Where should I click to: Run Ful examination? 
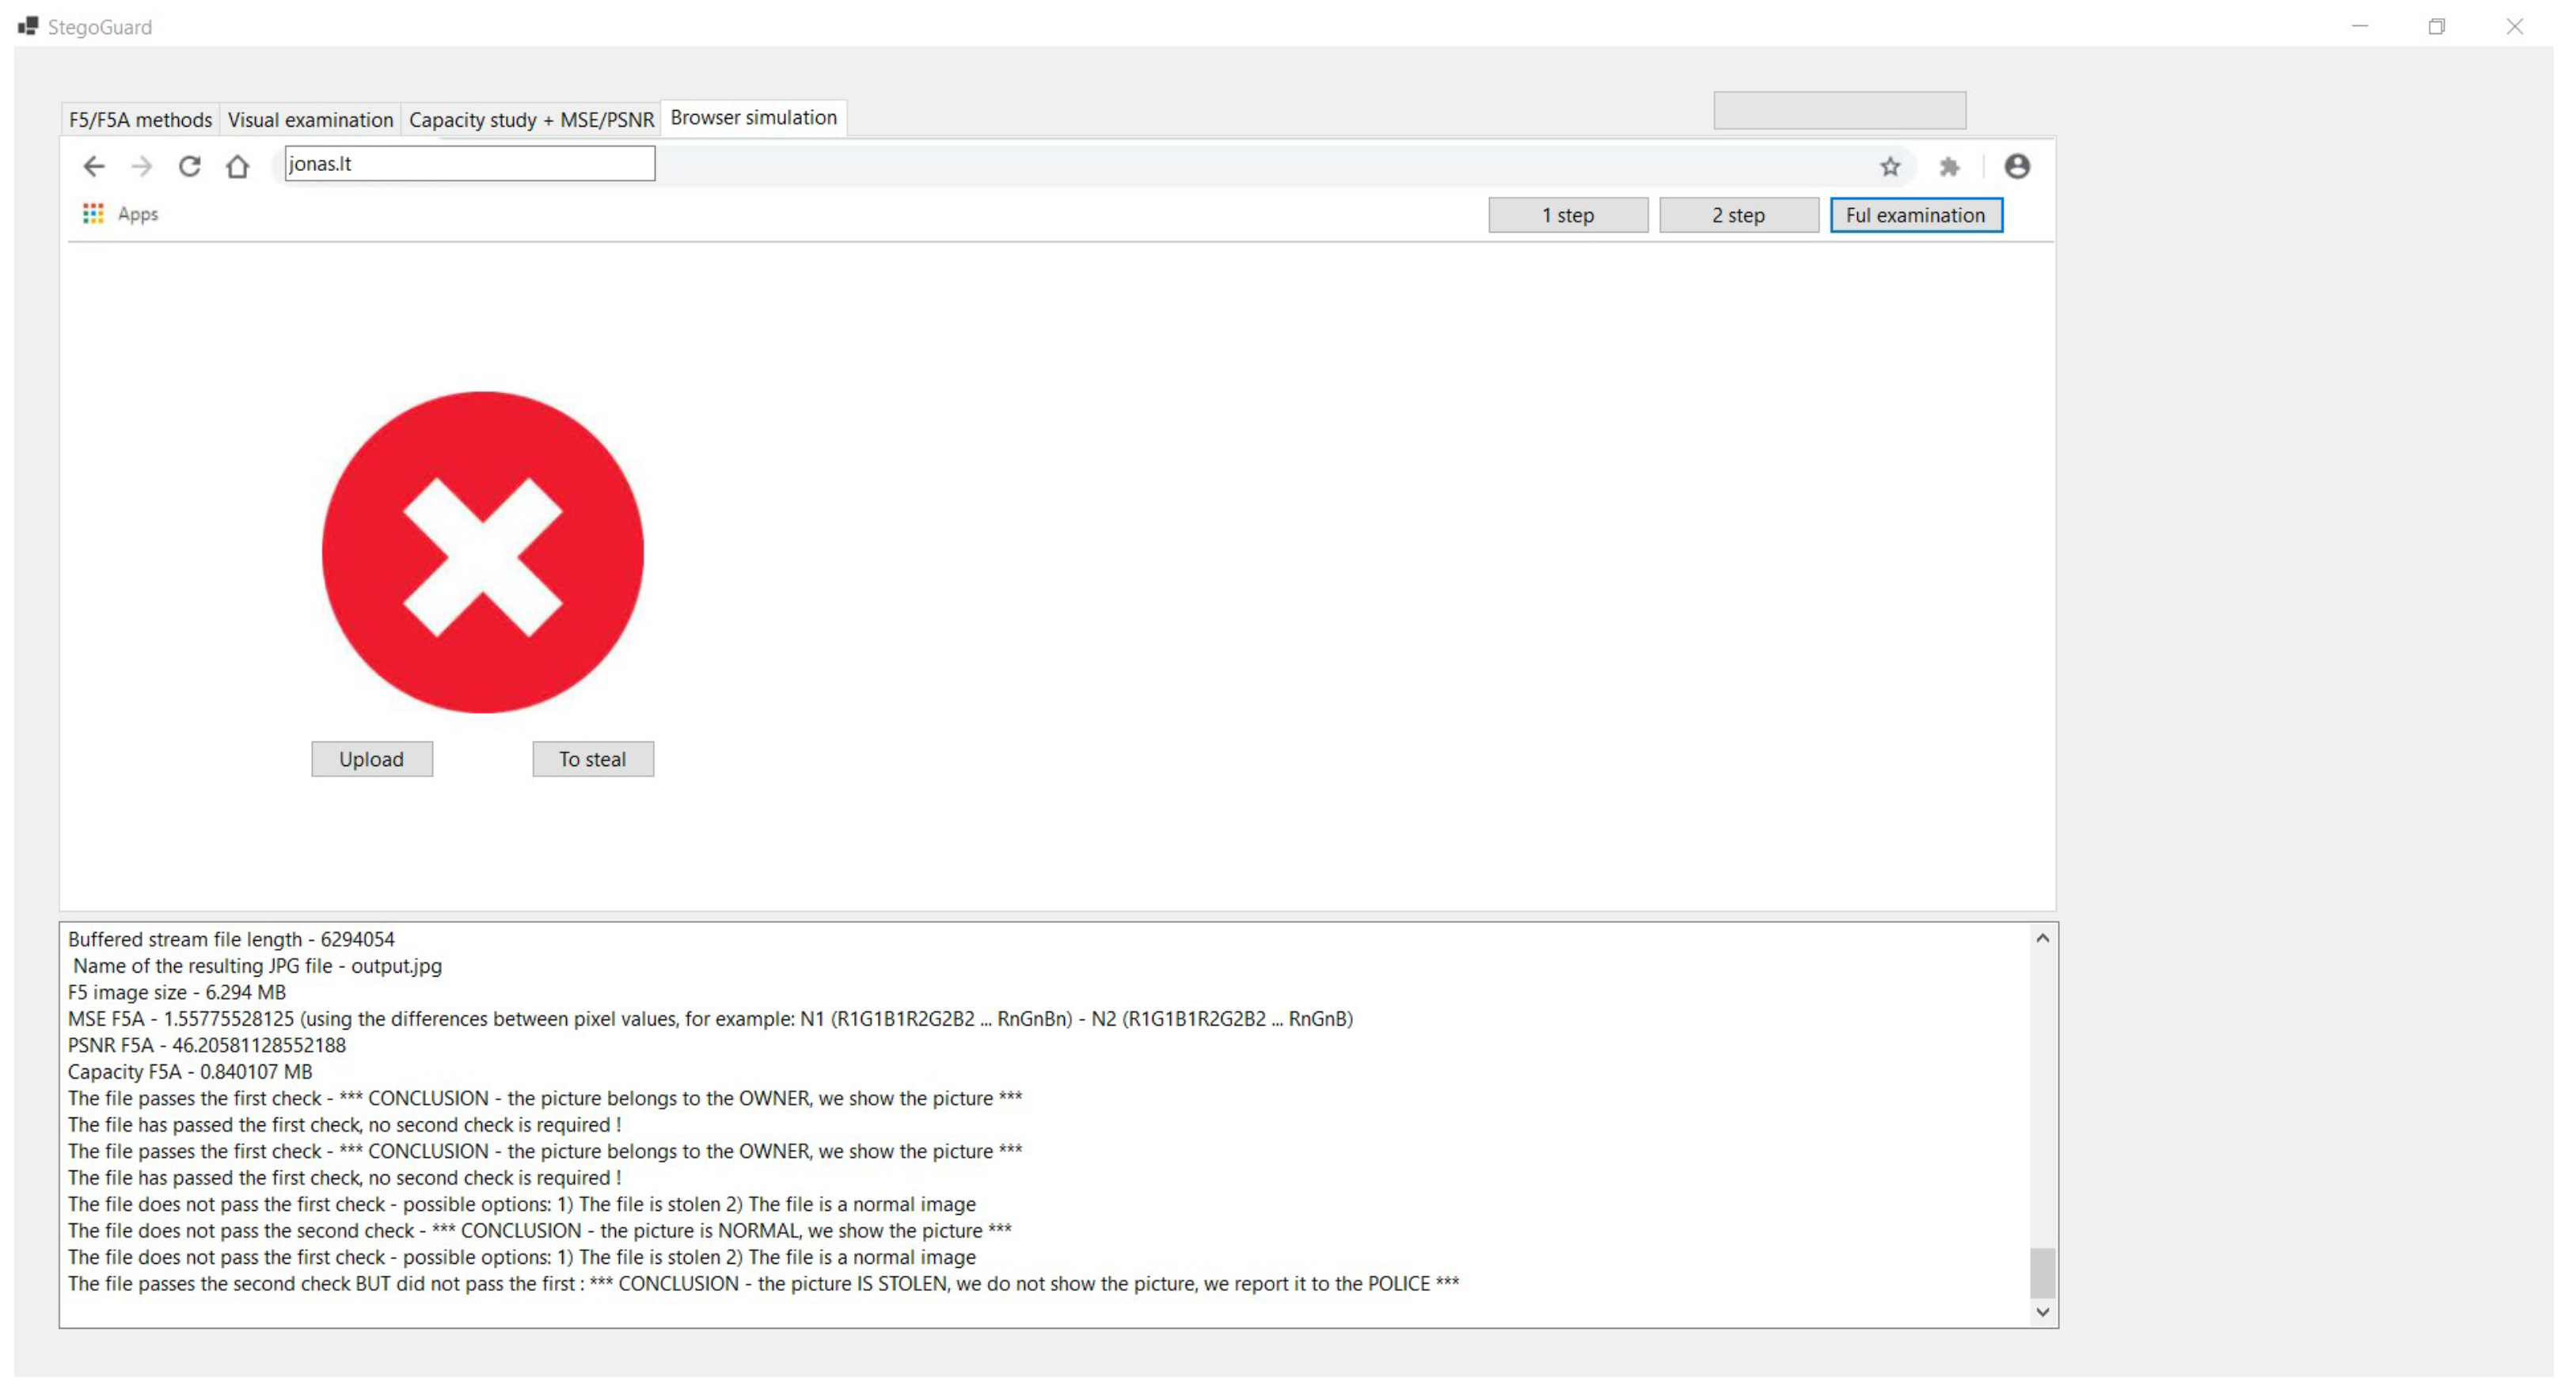click(1915, 215)
